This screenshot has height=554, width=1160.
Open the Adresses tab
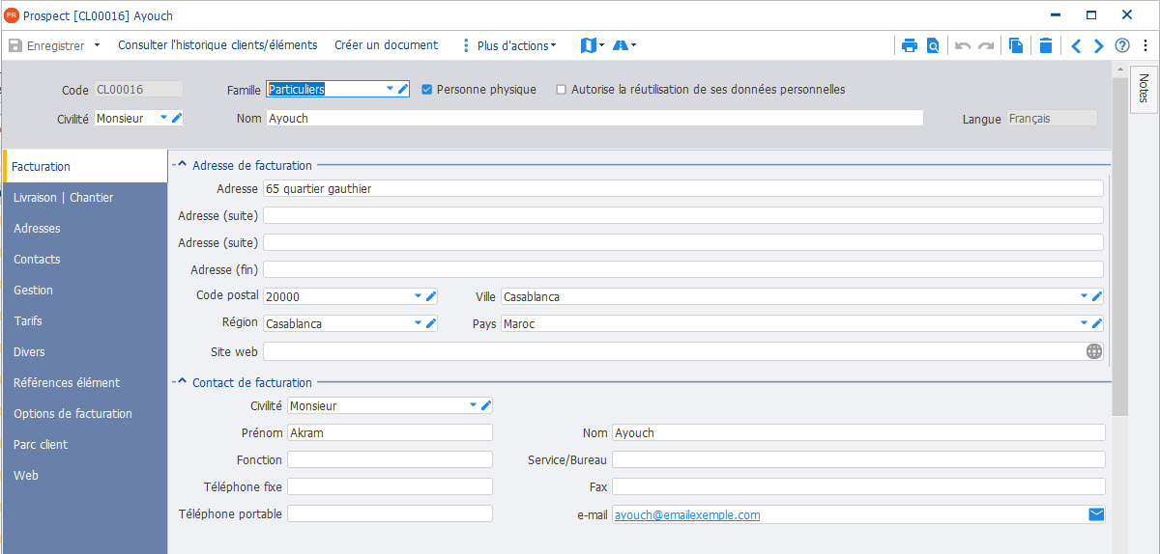85,229
